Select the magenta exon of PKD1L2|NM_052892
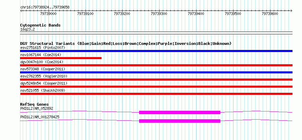Screen dimensions: 302x140 180,112
